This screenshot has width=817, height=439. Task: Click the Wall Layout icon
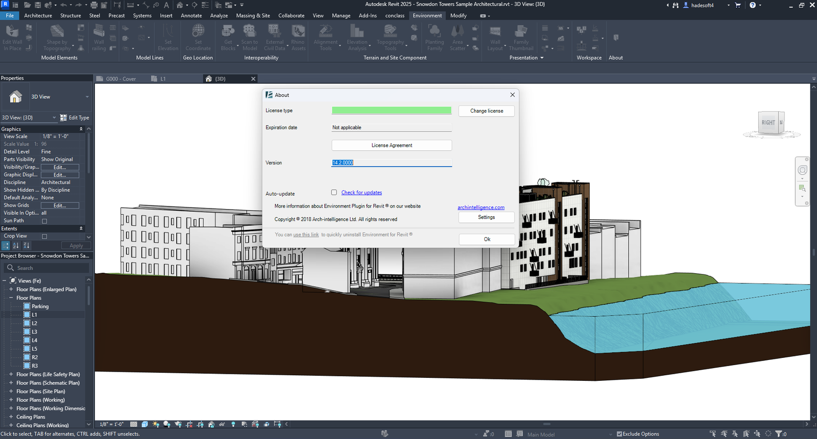(495, 31)
